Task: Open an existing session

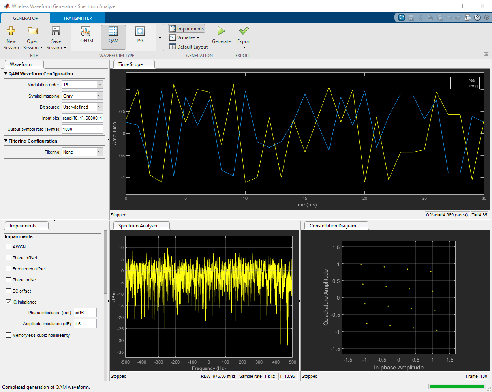Action: (x=32, y=36)
